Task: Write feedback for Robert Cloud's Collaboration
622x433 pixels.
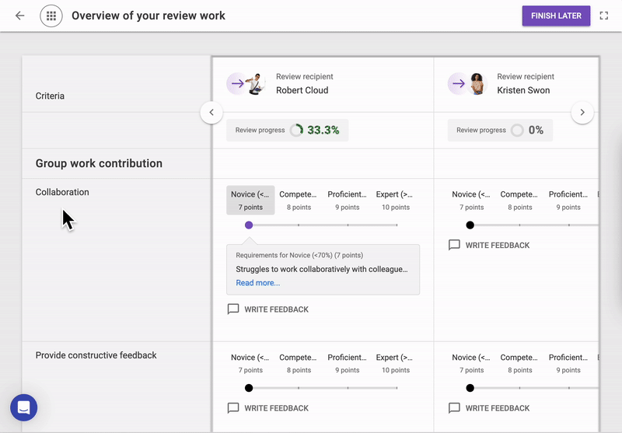Action: 276,309
